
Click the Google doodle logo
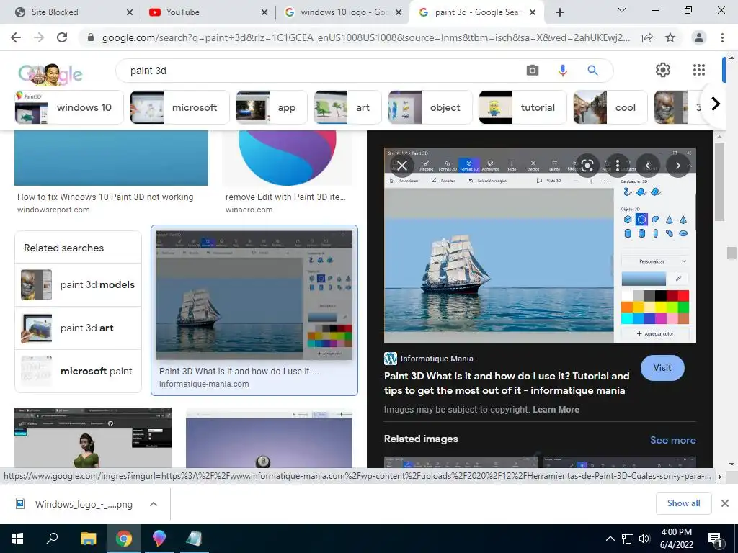[x=50, y=74]
